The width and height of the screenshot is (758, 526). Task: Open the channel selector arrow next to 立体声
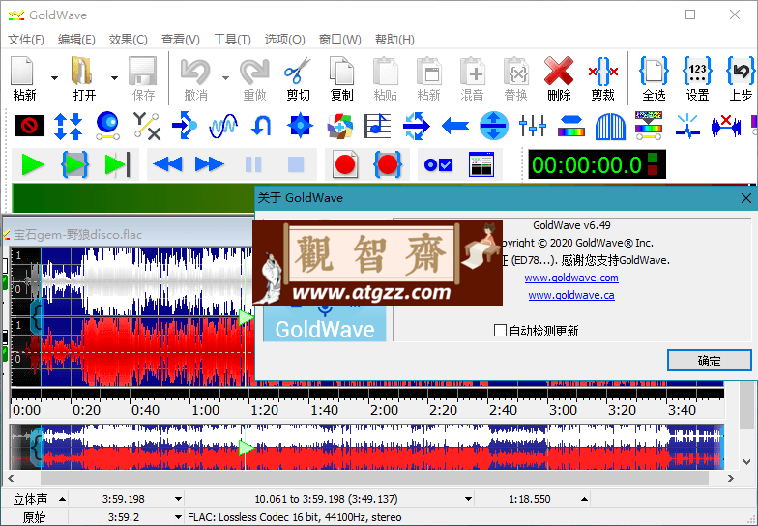click(62, 499)
